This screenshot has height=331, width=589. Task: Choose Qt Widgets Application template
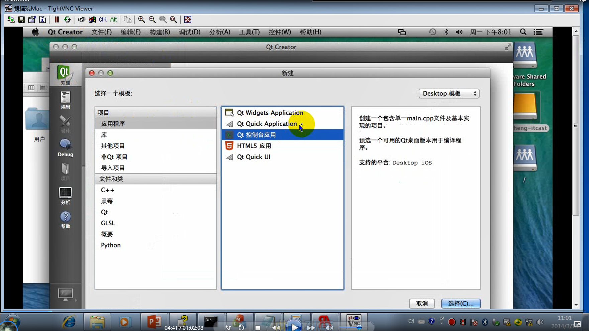[x=283, y=113]
